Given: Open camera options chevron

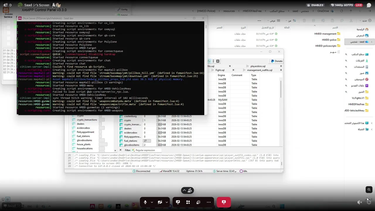Looking at the screenshot, I should (167, 202).
